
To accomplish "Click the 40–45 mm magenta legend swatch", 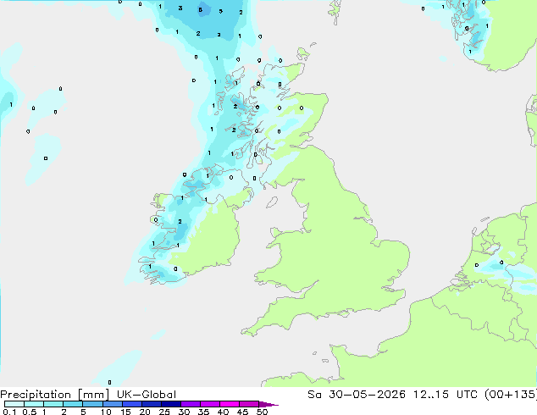I will [x=230, y=404].
